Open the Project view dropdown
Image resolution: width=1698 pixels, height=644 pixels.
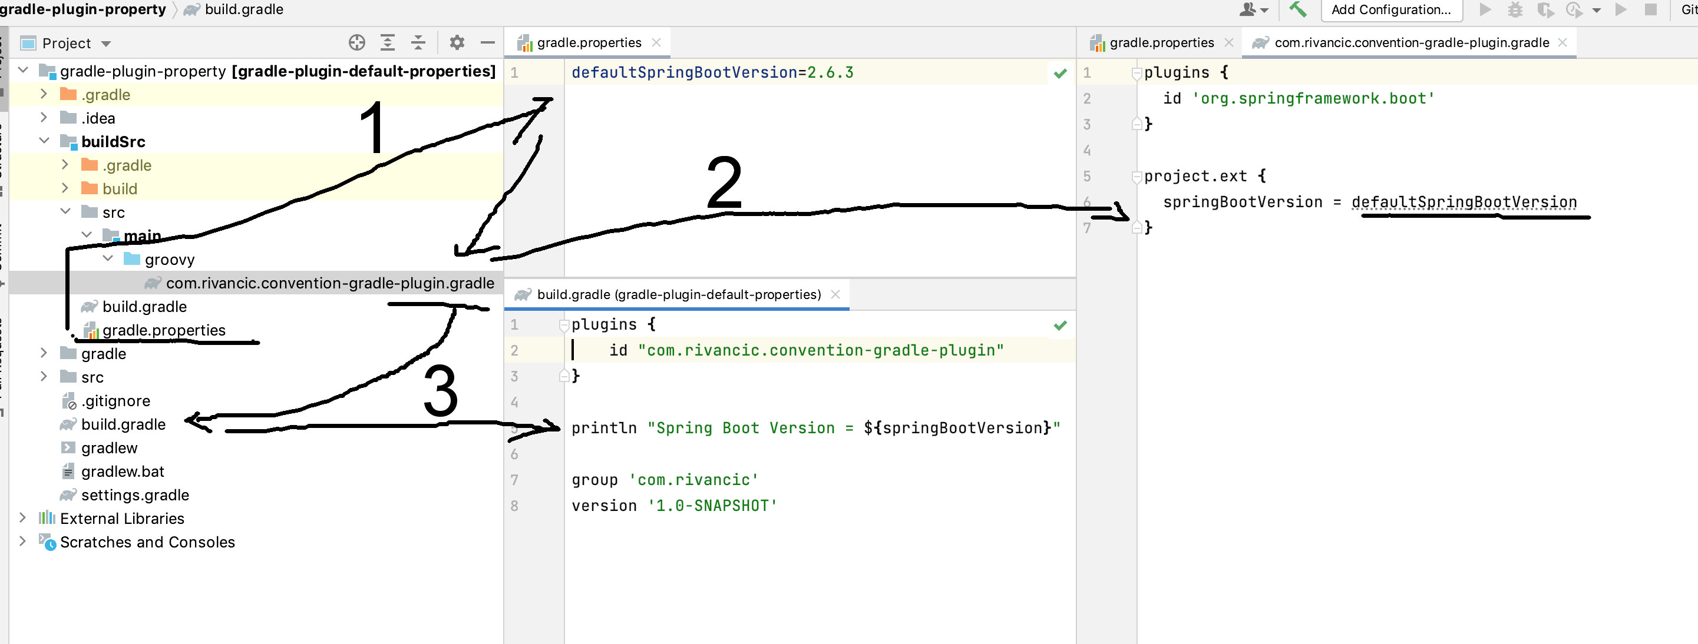coord(105,42)
